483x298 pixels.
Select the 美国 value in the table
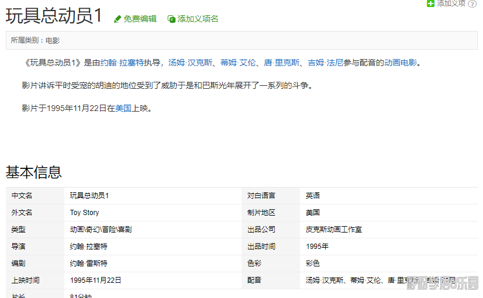pos(313,213)
